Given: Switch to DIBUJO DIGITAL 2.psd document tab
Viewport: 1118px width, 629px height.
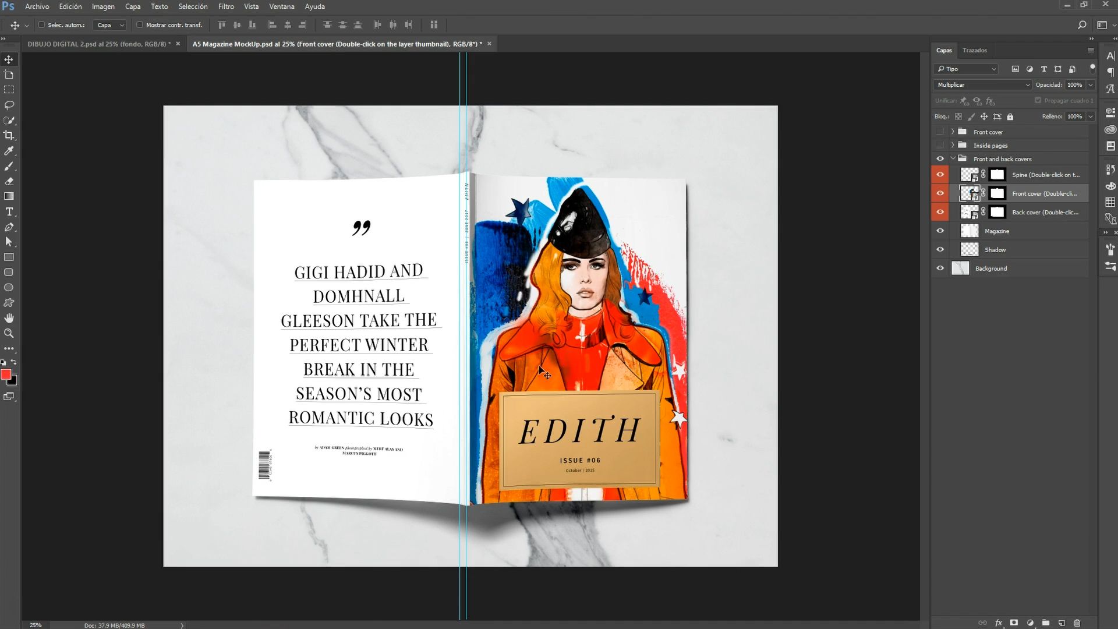Looking at the screenshot, I should coord(100,44).
